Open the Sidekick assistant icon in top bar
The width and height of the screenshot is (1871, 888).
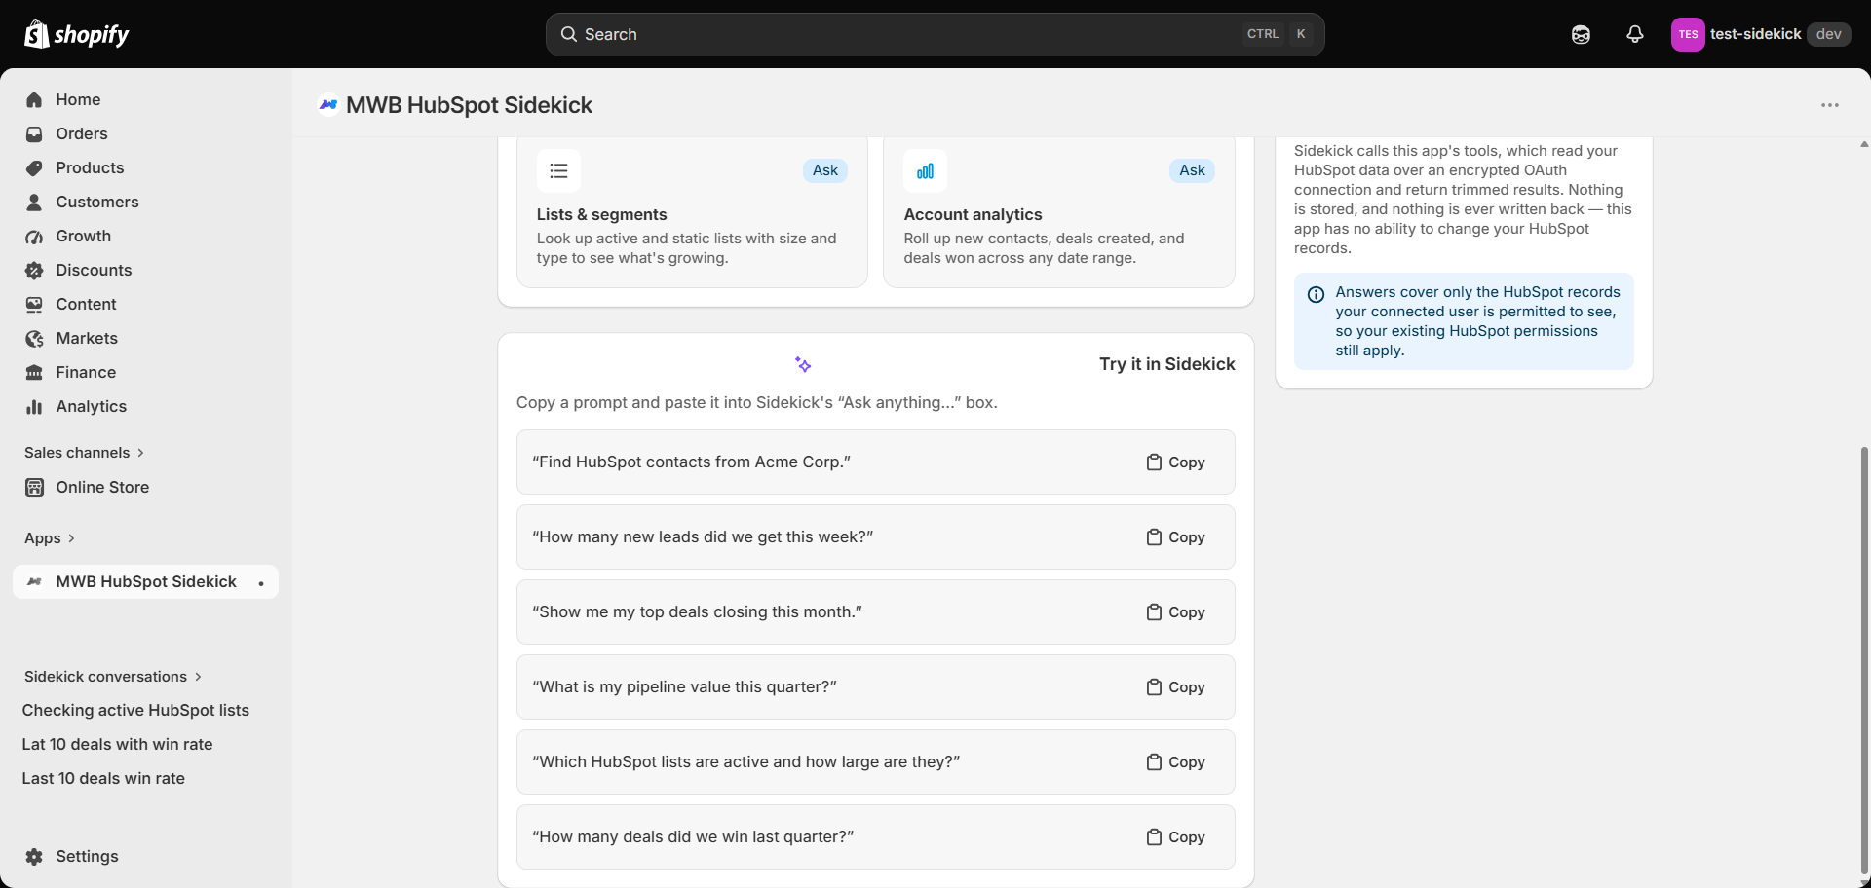tap(1581, 34)
